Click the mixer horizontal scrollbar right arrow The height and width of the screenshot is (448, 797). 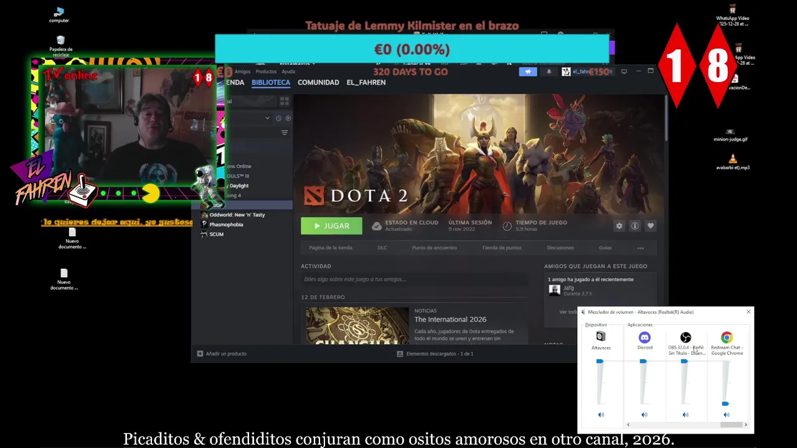pyautogui.click(x=746, y=425)
